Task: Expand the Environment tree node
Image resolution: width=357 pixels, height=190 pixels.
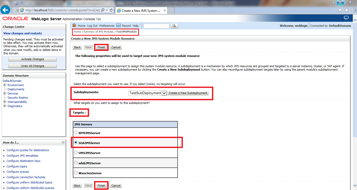Action: 5,85
